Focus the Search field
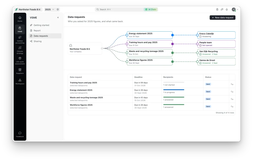This screenshot has width=253, height=160. click(x=119, y=9)
